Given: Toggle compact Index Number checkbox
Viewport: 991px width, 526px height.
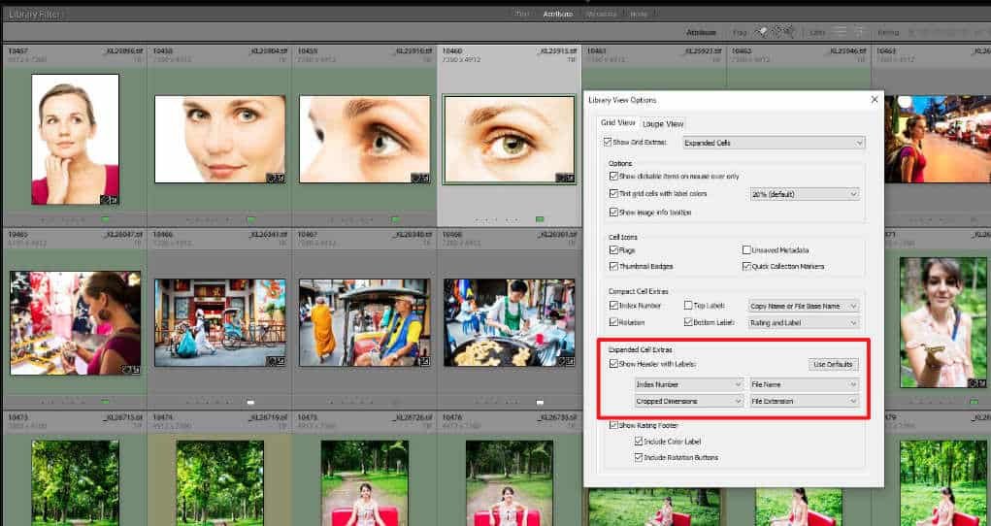Looking at the screenshot, I should [x=613, y=306].
